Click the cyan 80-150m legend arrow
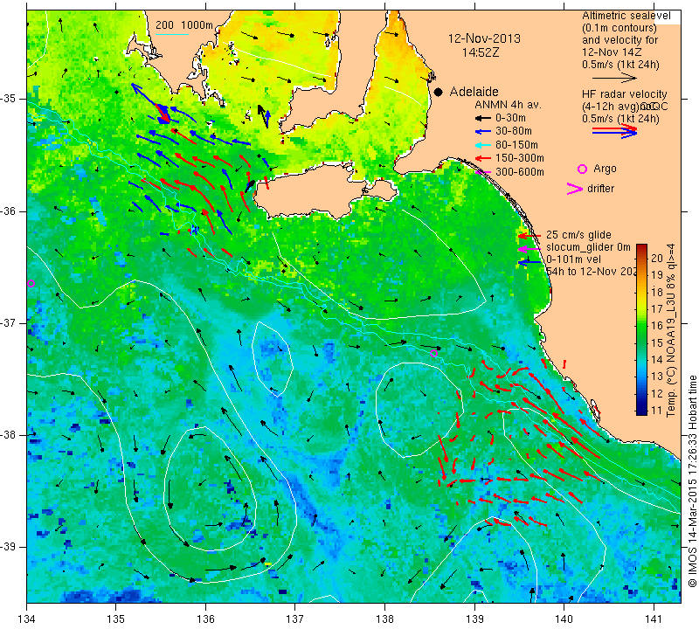Viewport: 699px width, 629px height. (482, 145)
